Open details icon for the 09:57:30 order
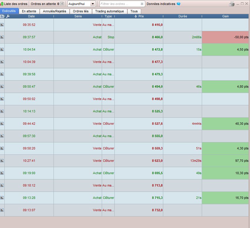 [x=2, y=136]
